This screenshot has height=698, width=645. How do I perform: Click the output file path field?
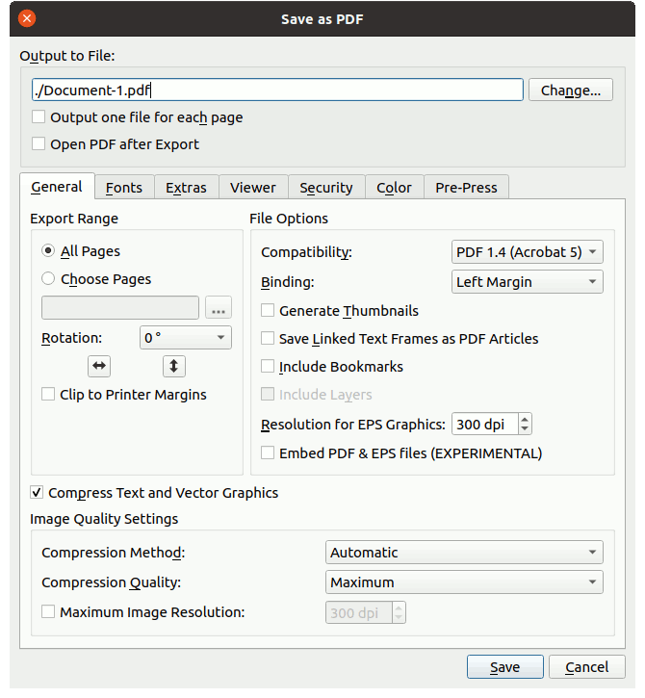pyautogui.click(x=277, y=90)
